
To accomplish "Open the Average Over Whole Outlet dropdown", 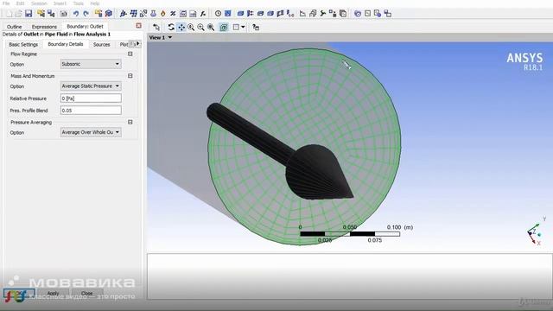I will (x=91, y=132).
